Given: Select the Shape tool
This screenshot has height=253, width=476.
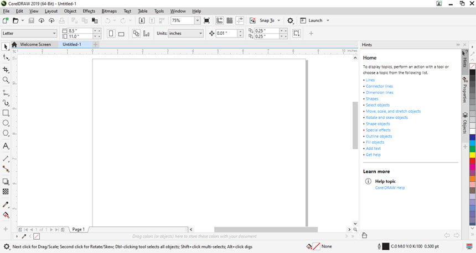Looking at the screenshot, I should (x=6, y=57).
